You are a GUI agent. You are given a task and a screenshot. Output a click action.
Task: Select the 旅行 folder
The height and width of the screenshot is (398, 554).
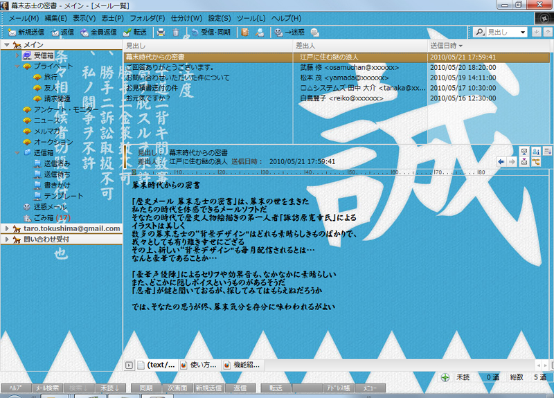[45, 77]
